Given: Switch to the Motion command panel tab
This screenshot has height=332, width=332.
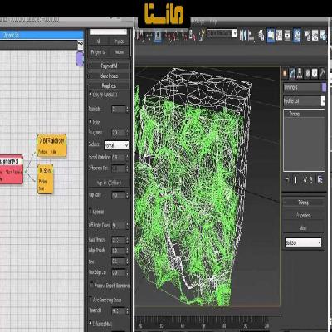Looking at the screenshot, I should pos(307,73).
